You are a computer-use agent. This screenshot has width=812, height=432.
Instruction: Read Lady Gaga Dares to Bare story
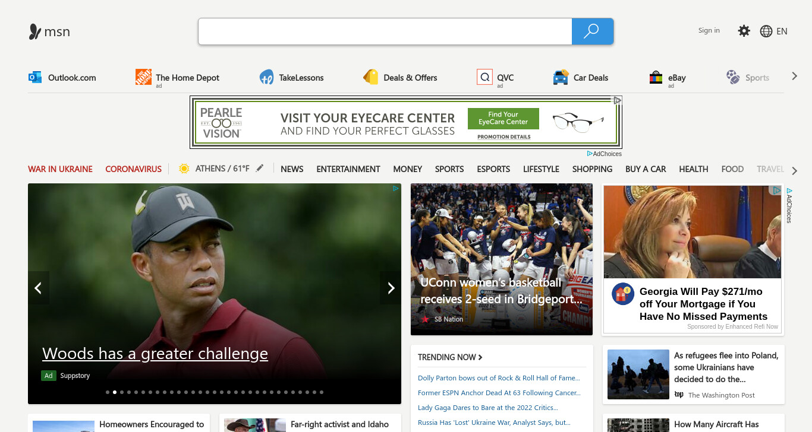[488, 408]
